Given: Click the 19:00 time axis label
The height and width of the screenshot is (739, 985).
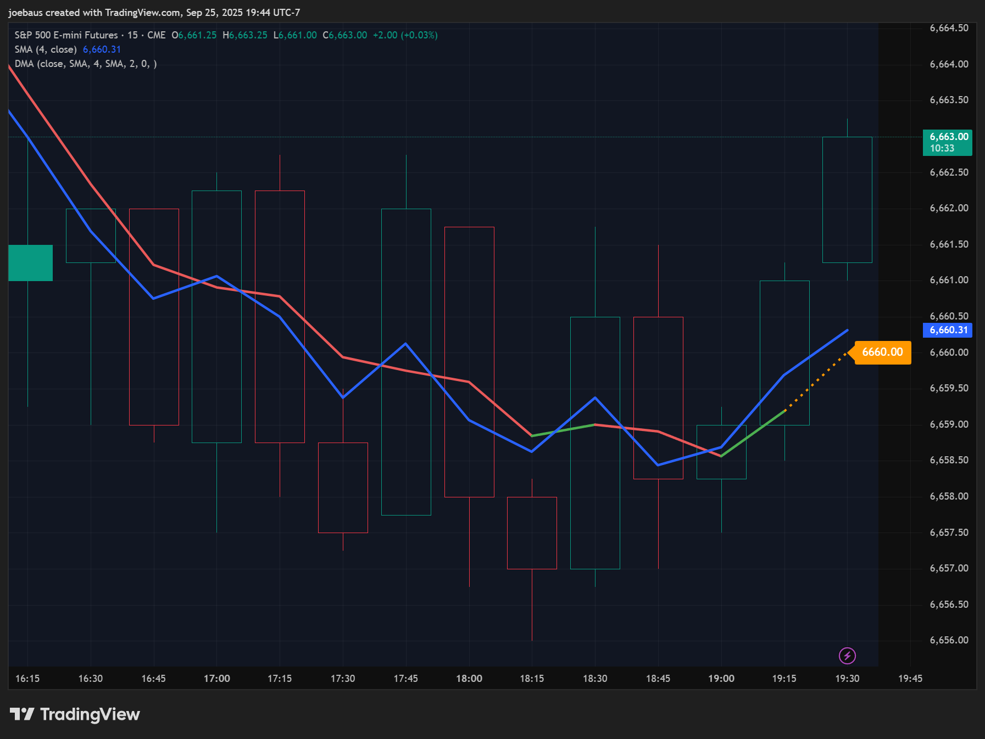Looking at the screenshot, I should (x=721, y=679).
